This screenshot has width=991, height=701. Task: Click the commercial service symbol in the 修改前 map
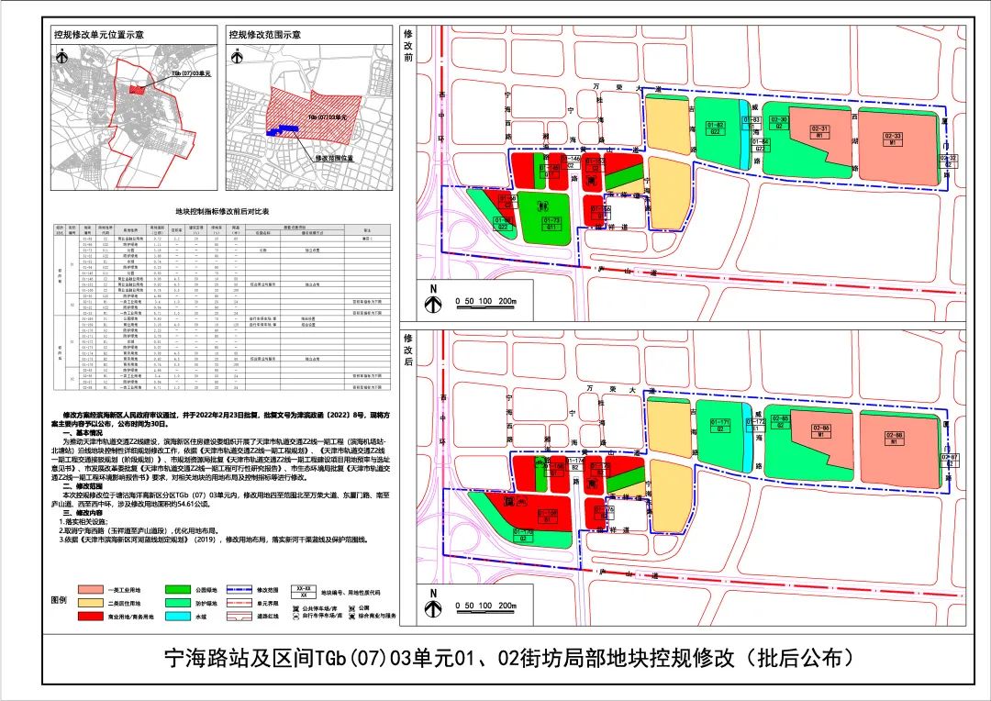592,182
